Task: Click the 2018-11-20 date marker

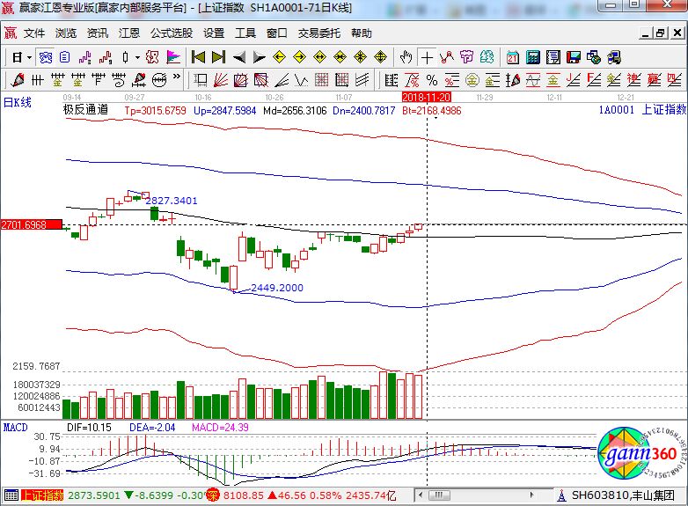Action: tap(427, 96)
